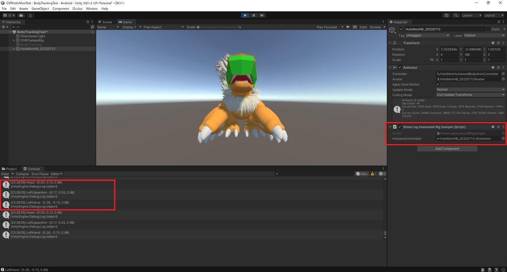Toggle Apply Root Motion checkbox
Image resolution: width=507 pixels, height=272 pixels.
(x=438, y=84)
